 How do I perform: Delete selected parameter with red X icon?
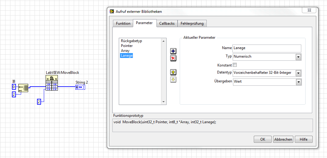click(173, 58)
